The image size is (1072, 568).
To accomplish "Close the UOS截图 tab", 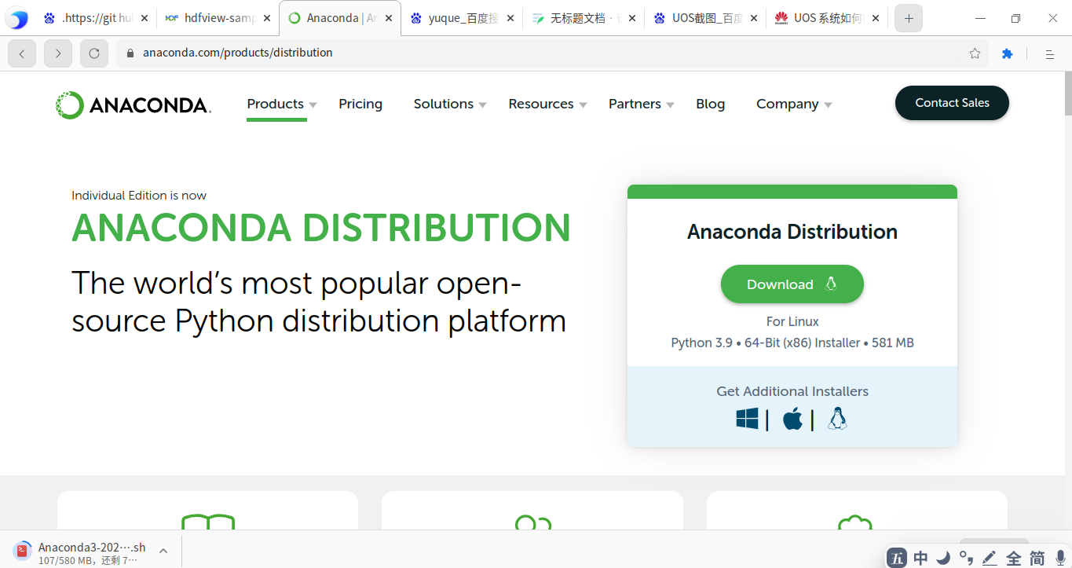I will 755,18.
